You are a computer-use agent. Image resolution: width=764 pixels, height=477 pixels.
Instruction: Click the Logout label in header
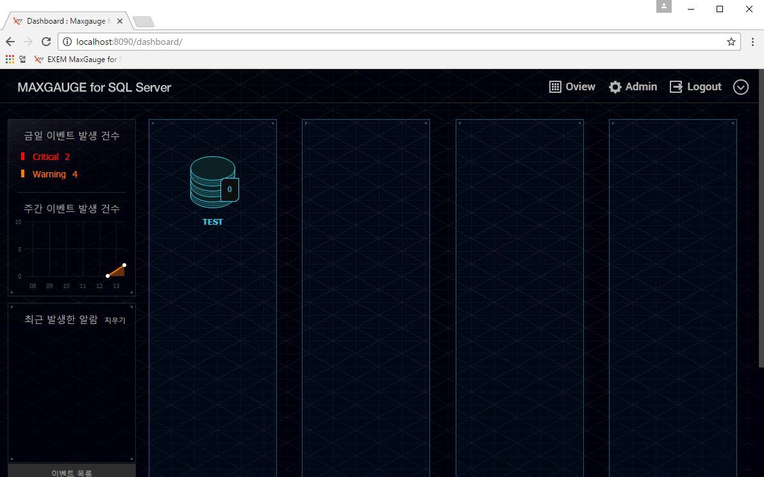tap(704, 86)
